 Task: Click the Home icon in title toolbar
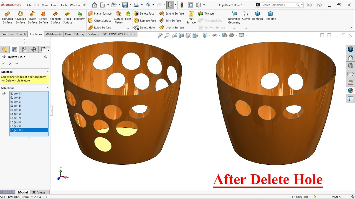point(94,5)
